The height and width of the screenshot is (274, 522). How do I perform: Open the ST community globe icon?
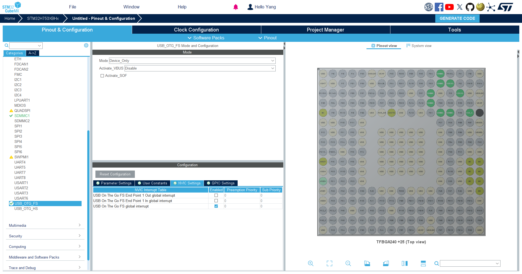tap(480, 7)
